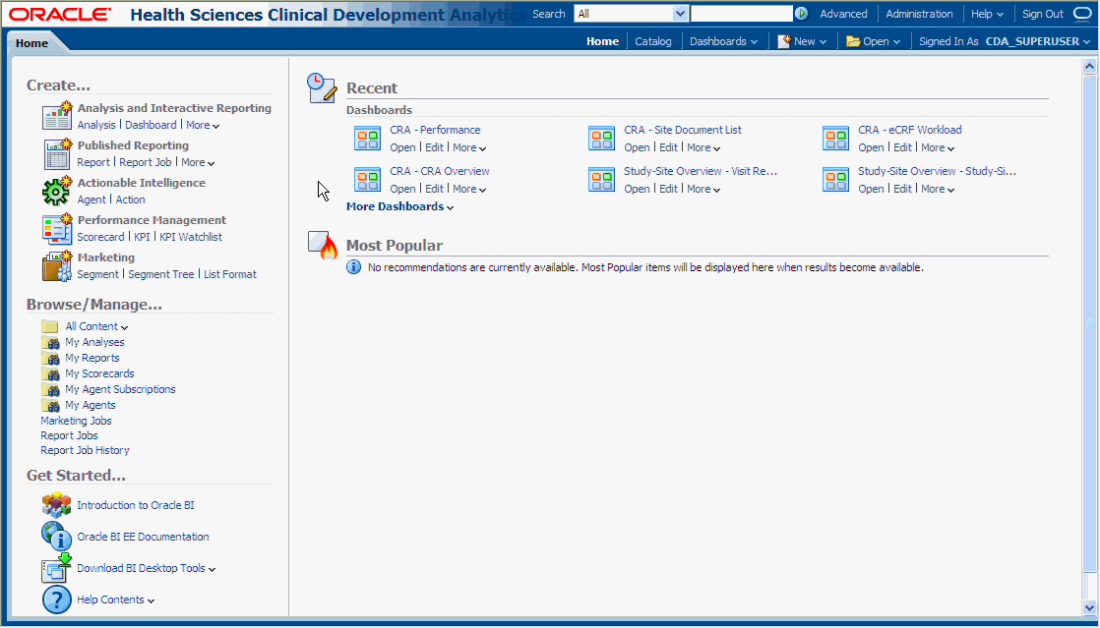Expand More for CRA - Performance dashboard

tap(469, 147)
